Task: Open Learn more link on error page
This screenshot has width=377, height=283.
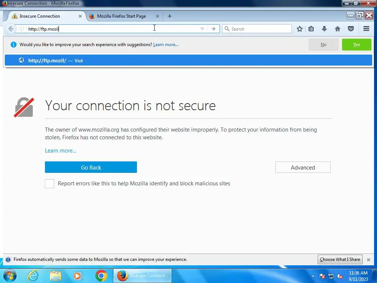Action: 61,151
